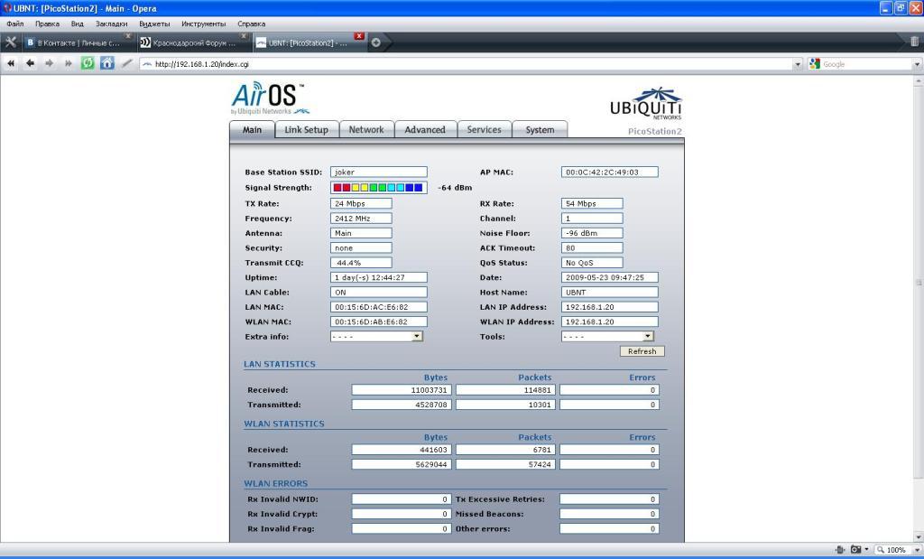
Task: Close the UBNT PicoStation2 tab
Action: [x=359, y=36]
